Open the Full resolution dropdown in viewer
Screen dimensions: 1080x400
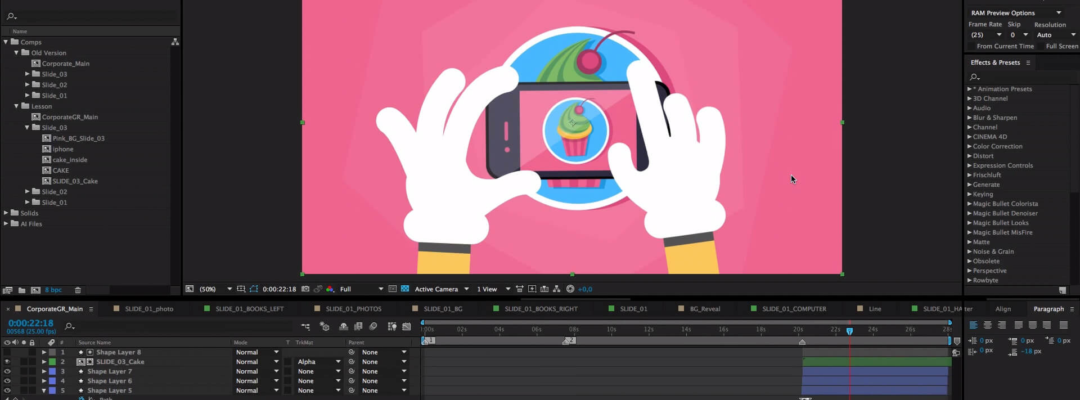pos(361,289)
